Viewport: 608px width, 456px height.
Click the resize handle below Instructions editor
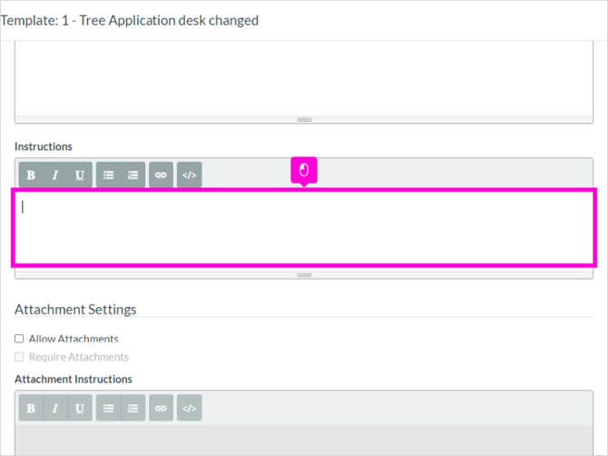click(304, 275)
